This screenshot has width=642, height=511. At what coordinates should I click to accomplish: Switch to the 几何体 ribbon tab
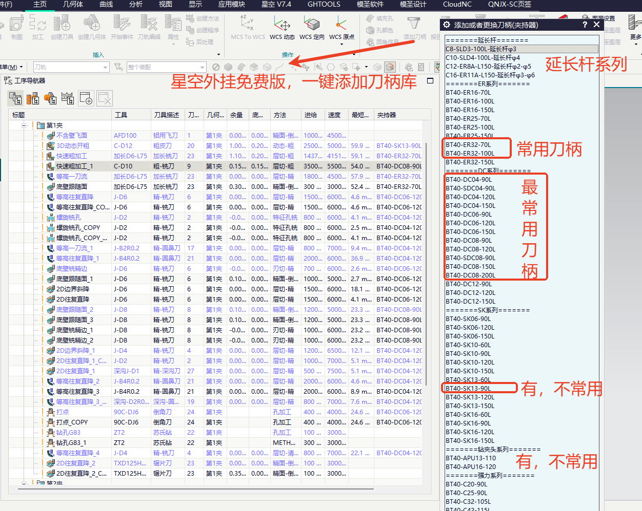point(73,4)
